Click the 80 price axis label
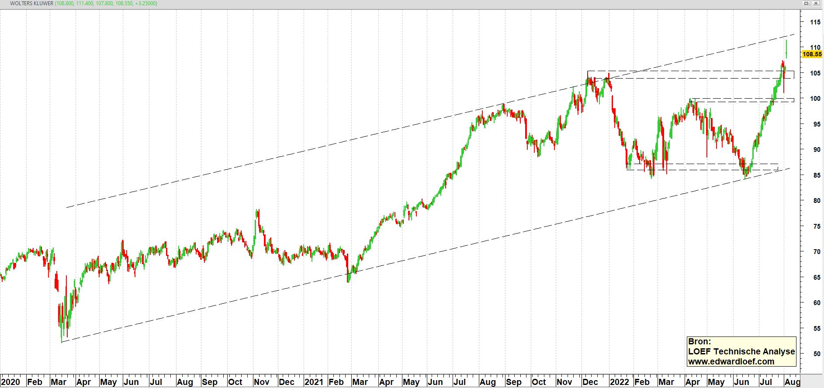This screenshot has width=824, height=388. (817, 200)
